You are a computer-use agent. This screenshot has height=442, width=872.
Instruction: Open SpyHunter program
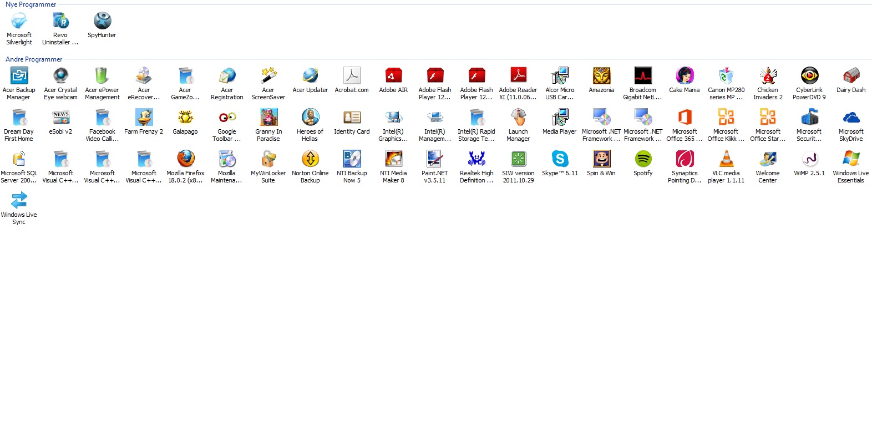pyautogui.click(x=102, y=21)
